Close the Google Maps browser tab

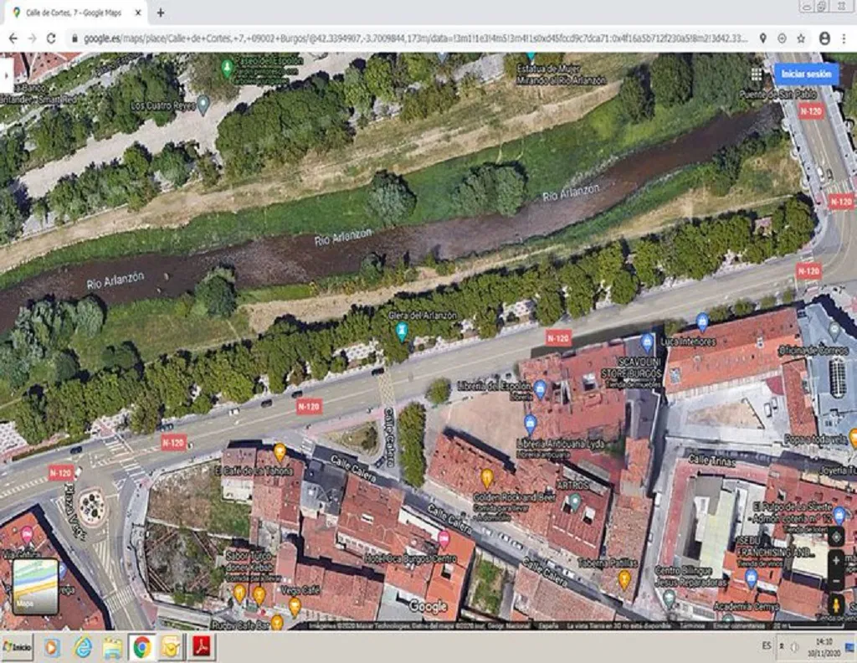pos(138,13)
